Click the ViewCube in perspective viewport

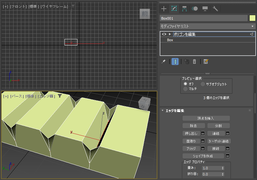[x=144, y=103]
